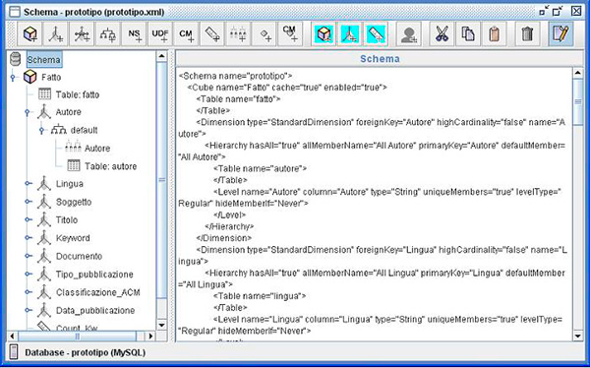Select the Classificazione_ACM dimension label
590x368 pixels.
pos(97,292)
